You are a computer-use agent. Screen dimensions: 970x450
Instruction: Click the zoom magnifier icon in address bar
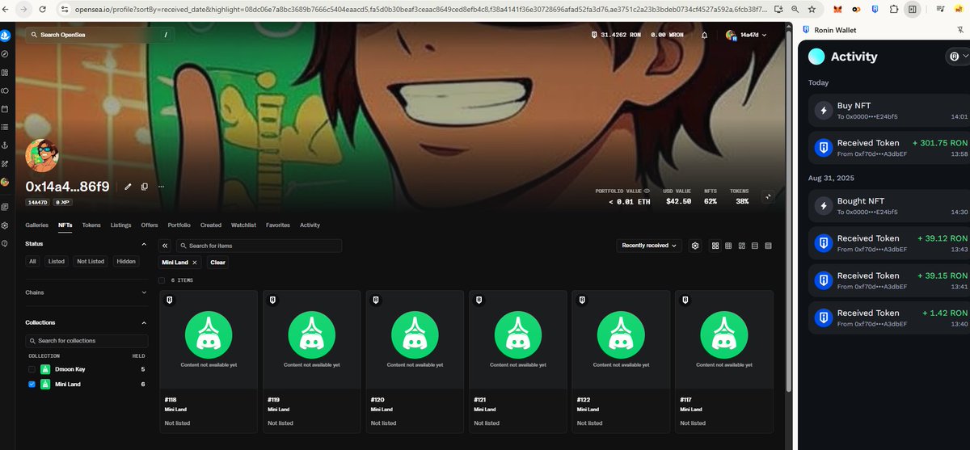coord(794,9)
